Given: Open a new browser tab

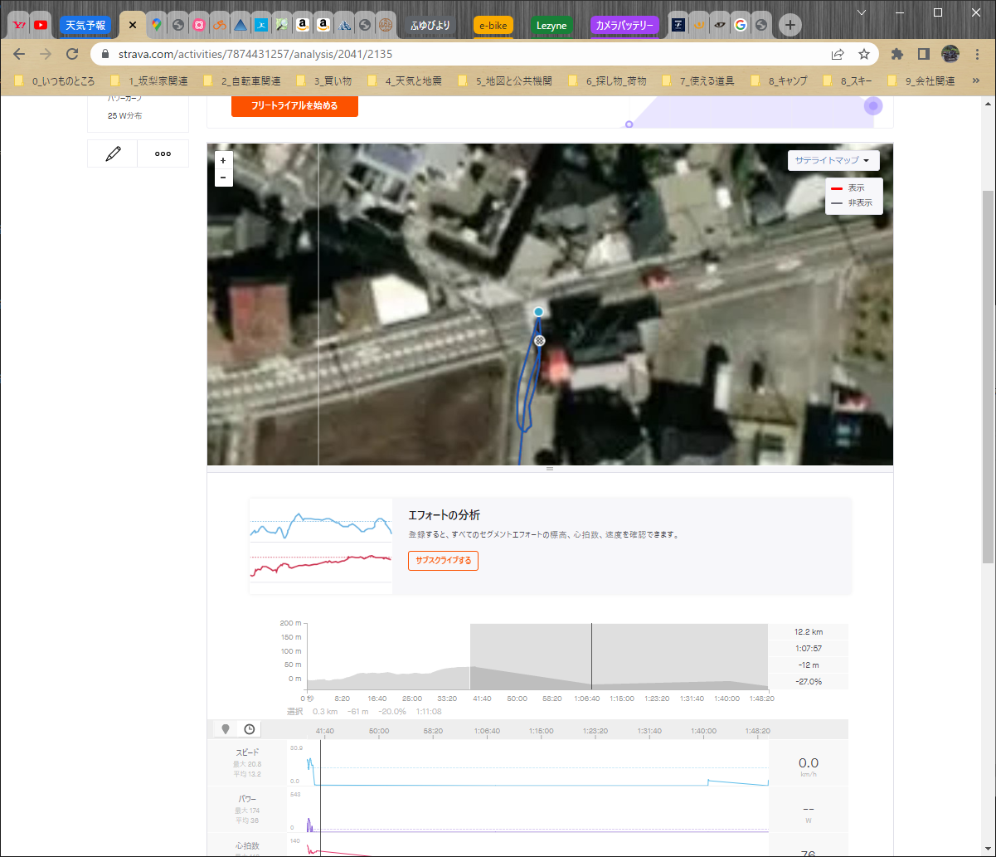Looking at the screenshot, I should click(x=790, y=25).
